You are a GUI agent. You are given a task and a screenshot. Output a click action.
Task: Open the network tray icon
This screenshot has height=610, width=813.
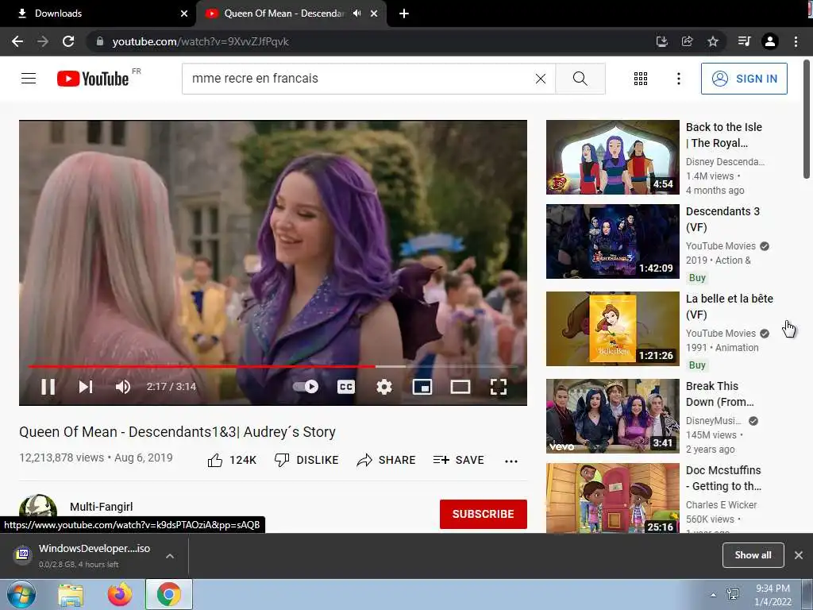pyautogui.click(x=733, y=595)
